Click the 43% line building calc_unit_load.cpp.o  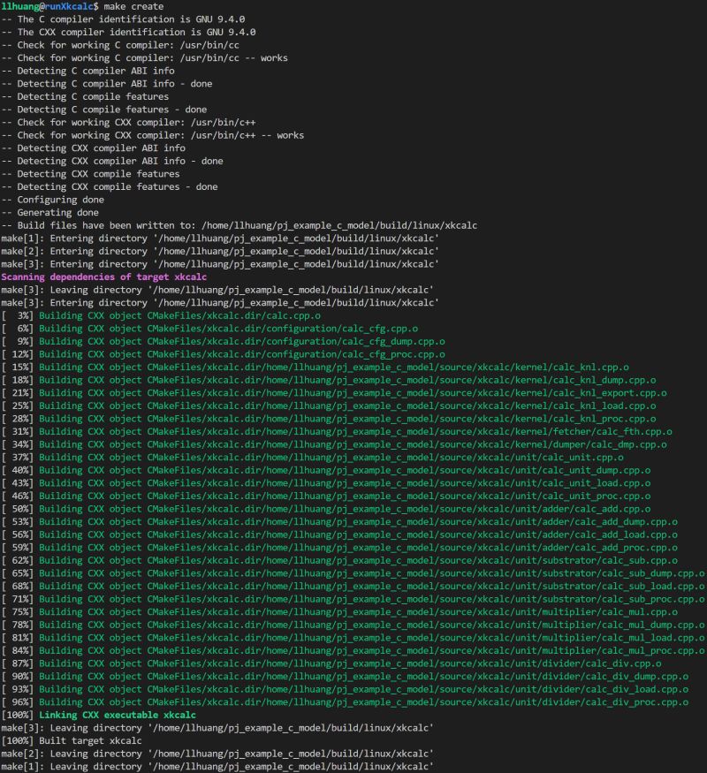pos(326,483)
